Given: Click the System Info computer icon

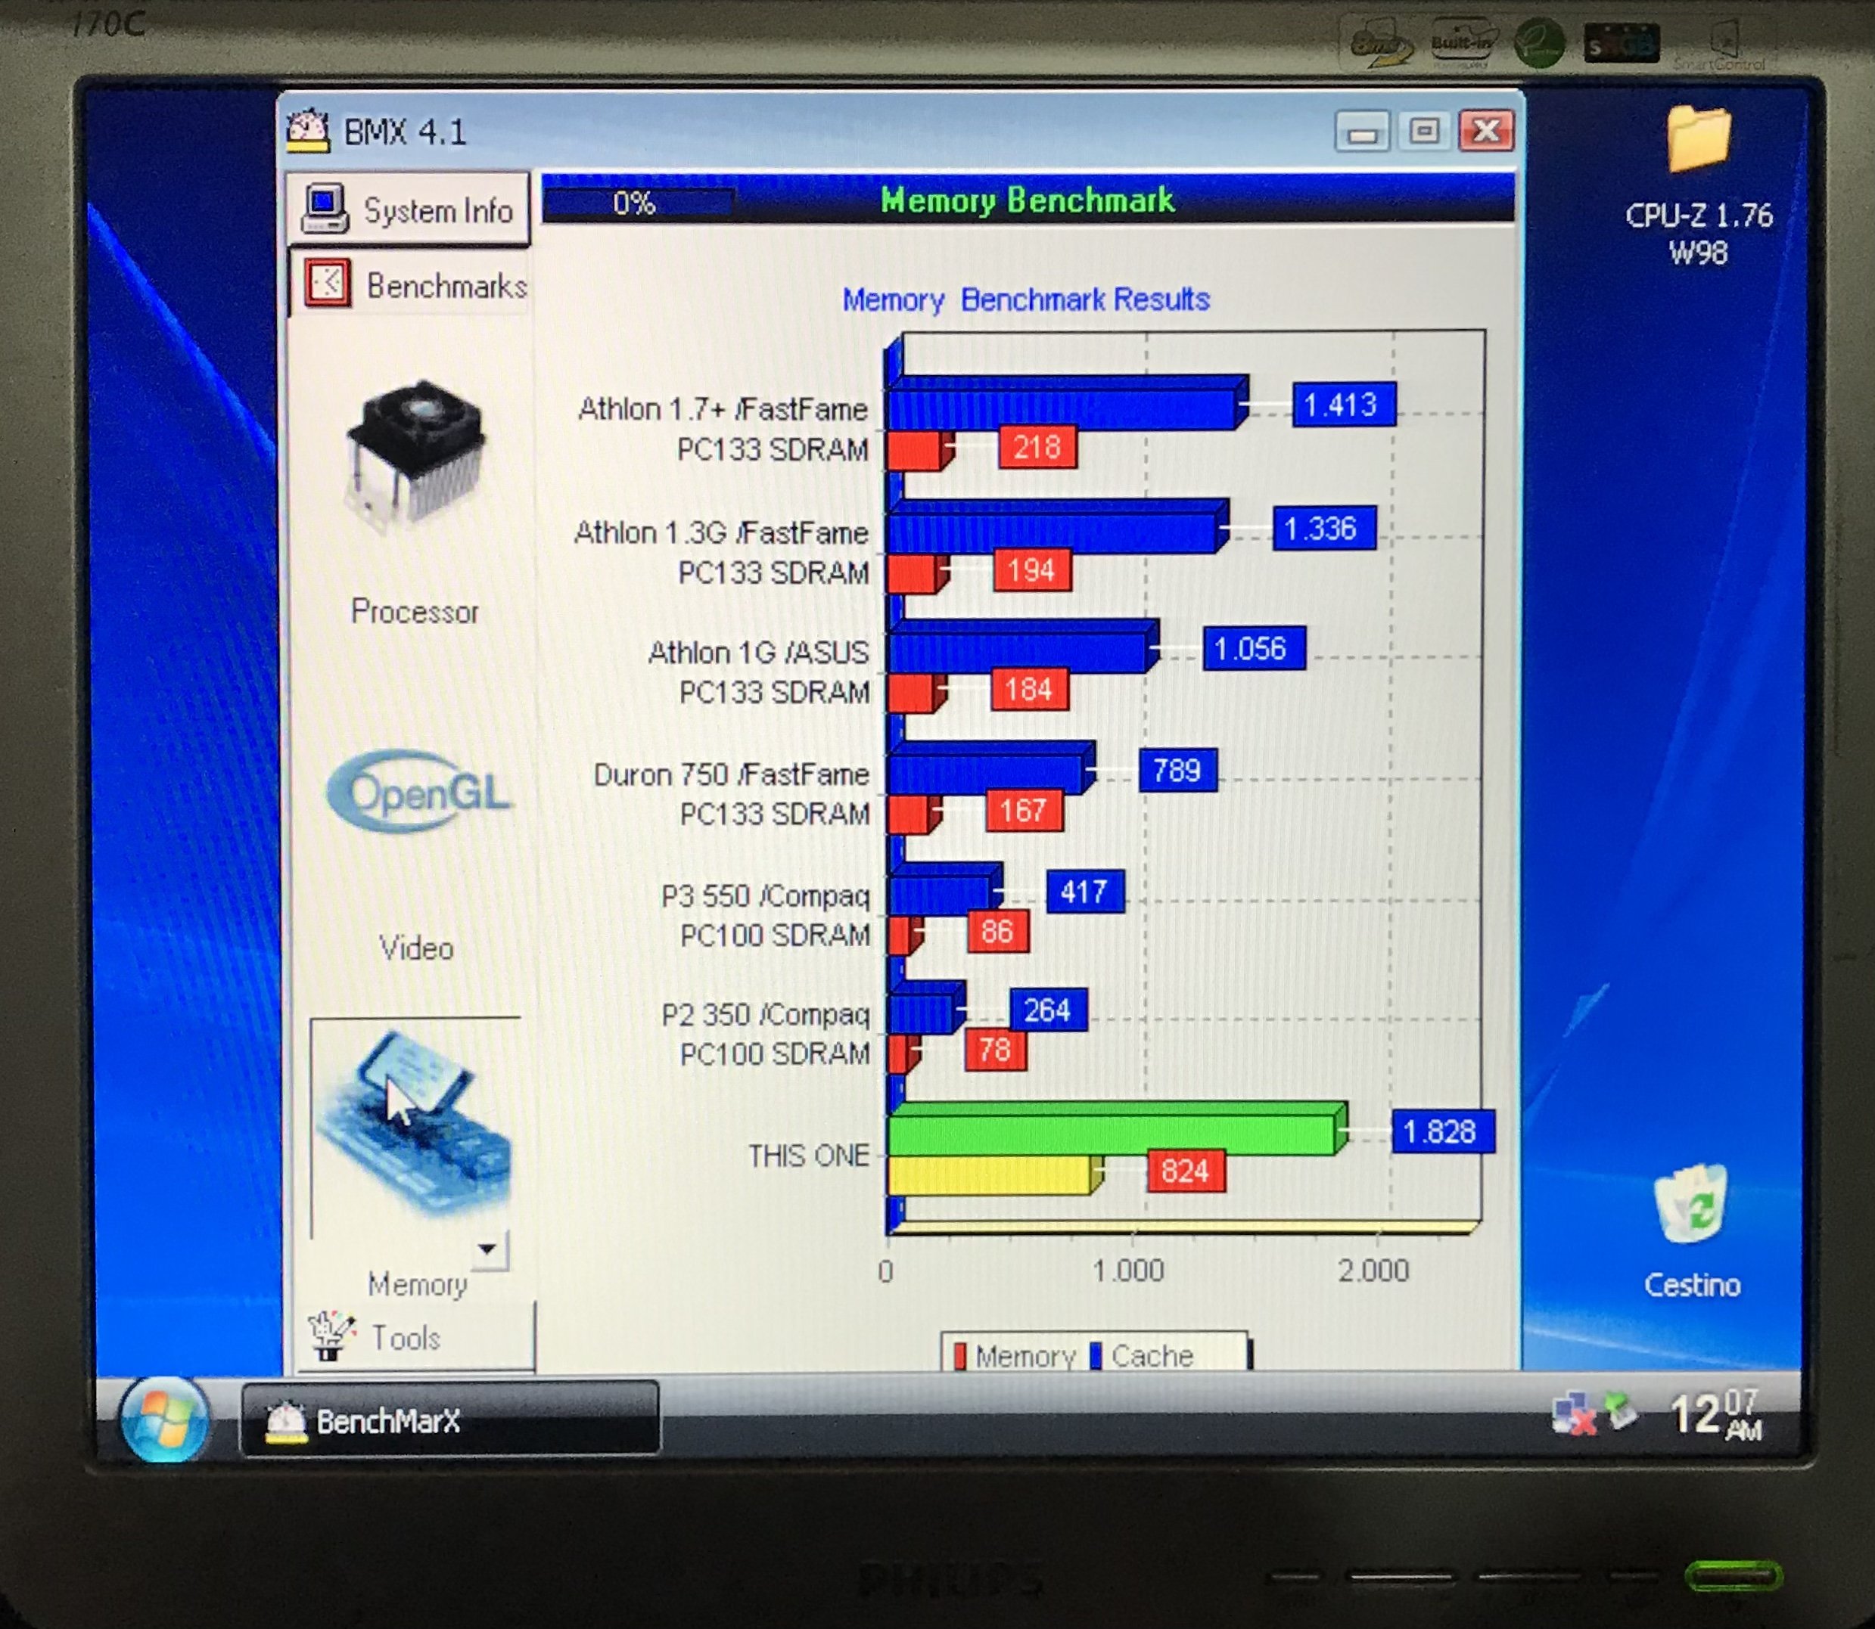Looking at the screenshot, I should tap(324, 208).
